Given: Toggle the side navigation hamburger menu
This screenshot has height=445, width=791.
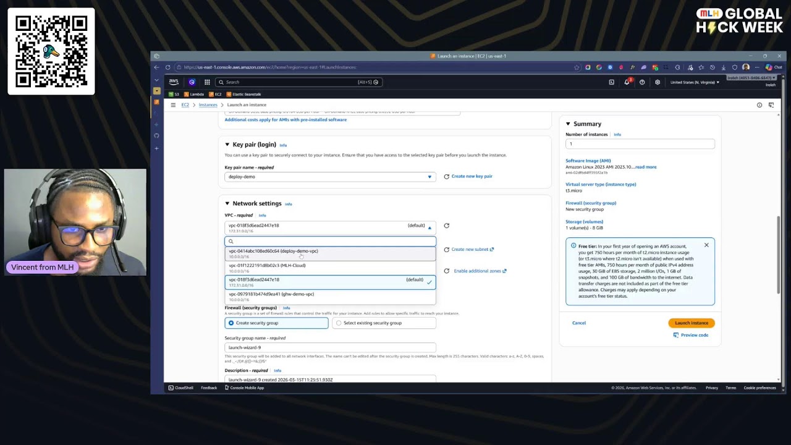Looking at the screenshot, I should 173,105.
